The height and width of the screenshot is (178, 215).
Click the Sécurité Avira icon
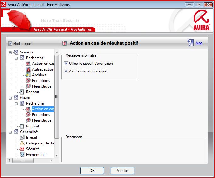[x=22, y=149]
